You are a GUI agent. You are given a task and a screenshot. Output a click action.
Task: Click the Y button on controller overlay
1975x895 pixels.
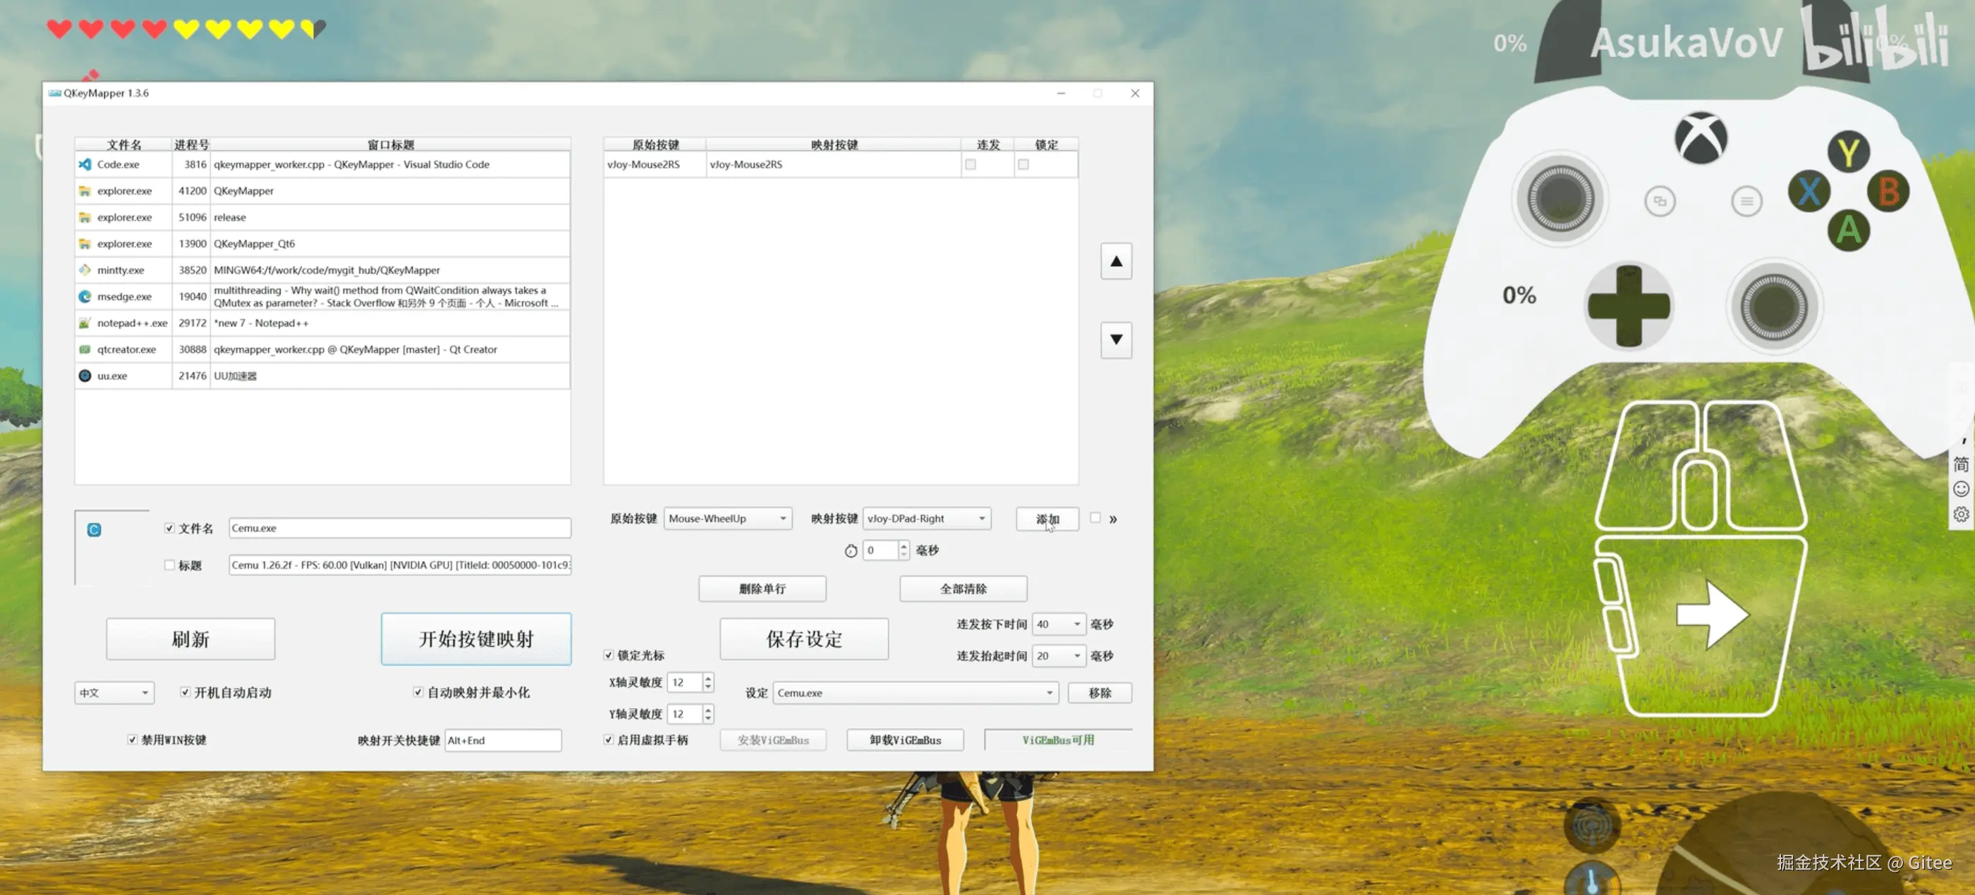pos(1848,152)
